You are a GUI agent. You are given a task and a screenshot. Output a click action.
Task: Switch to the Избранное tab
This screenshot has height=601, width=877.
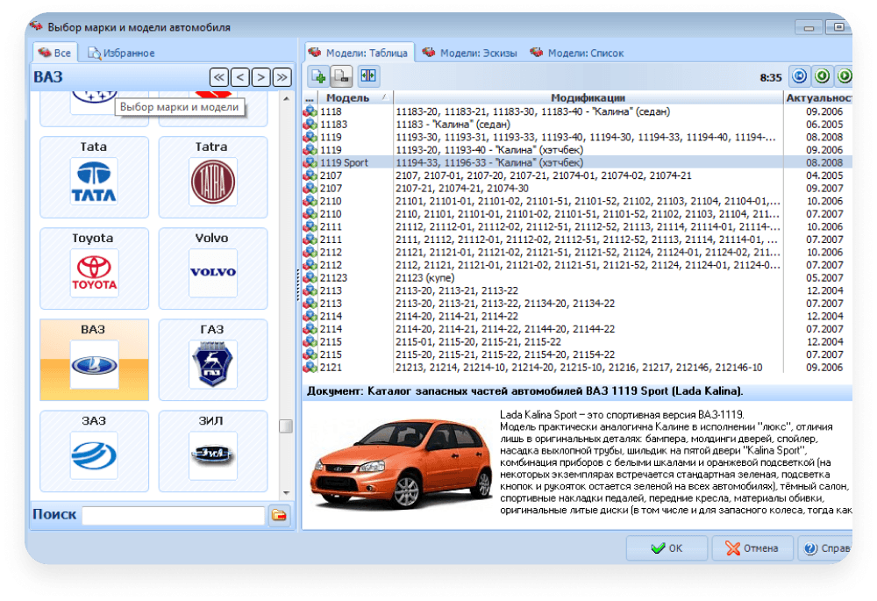(121, 53)
